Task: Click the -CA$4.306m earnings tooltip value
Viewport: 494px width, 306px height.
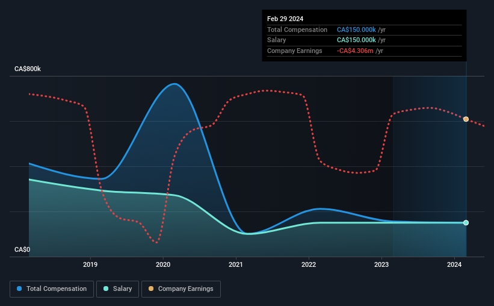Action: [355, 51]
